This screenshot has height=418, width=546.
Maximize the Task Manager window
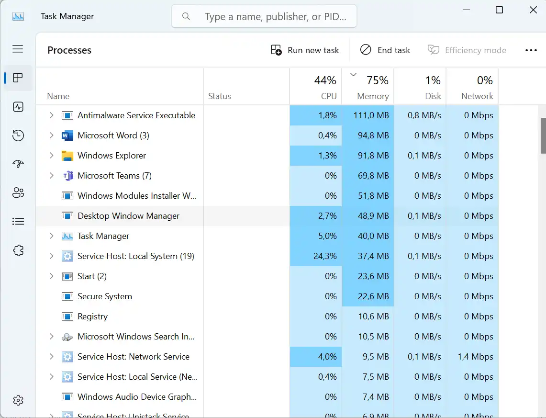coord(499,10)
